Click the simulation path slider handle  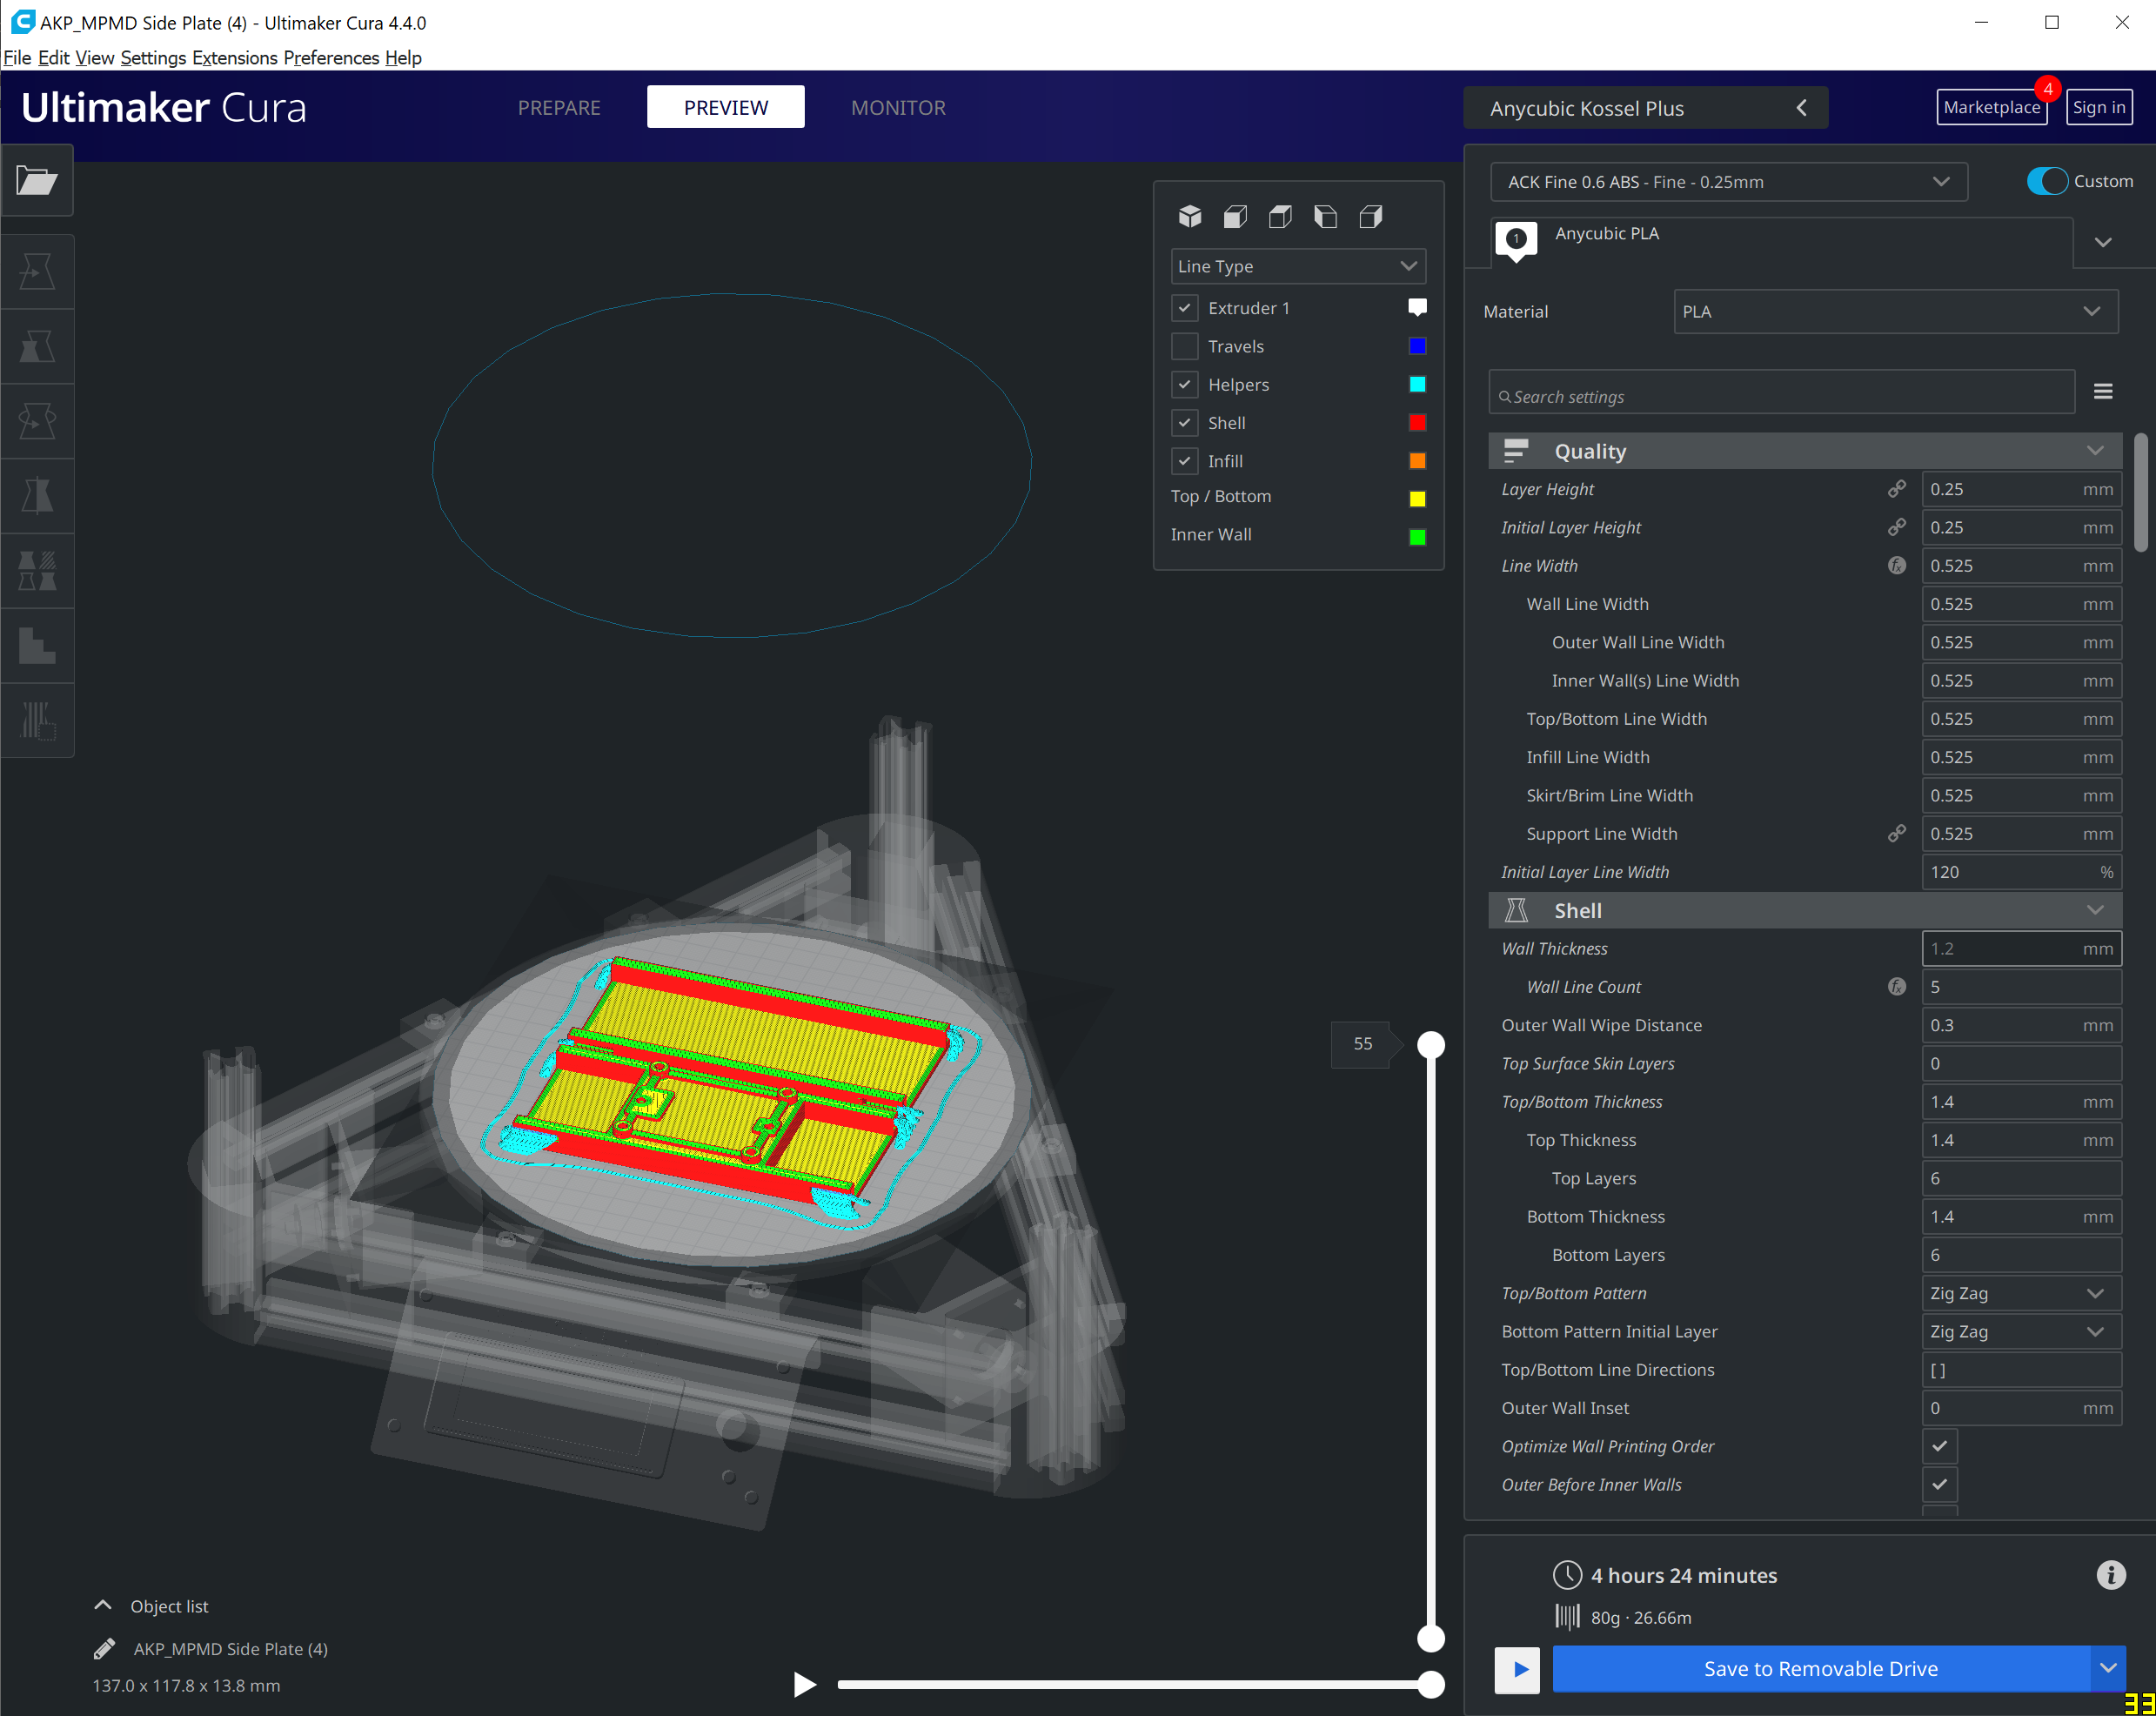click(x=1431, y=1684)
